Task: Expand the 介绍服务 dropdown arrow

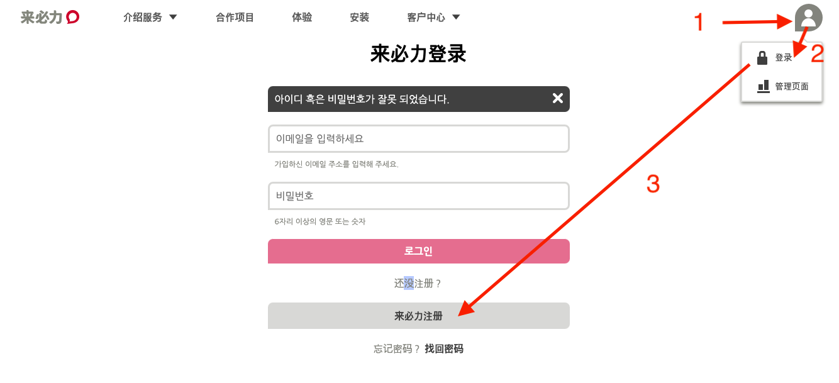Action: pyautogui.click(x=173, y=17)
